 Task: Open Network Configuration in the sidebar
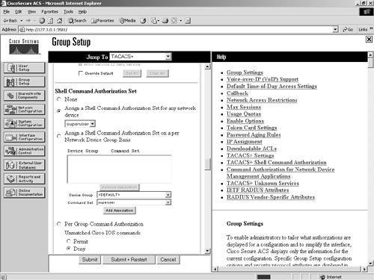[x=25, y=109]
